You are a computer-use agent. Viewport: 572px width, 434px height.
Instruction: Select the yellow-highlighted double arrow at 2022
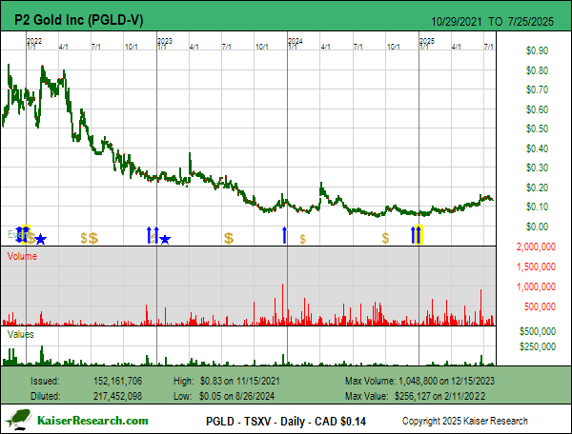pyautogui.click(x=25, y=234)
